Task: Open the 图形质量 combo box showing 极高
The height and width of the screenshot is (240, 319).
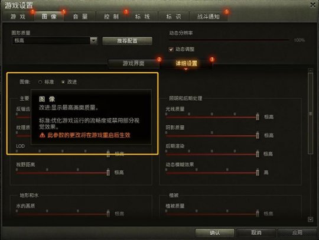Action: coord(54,41)
